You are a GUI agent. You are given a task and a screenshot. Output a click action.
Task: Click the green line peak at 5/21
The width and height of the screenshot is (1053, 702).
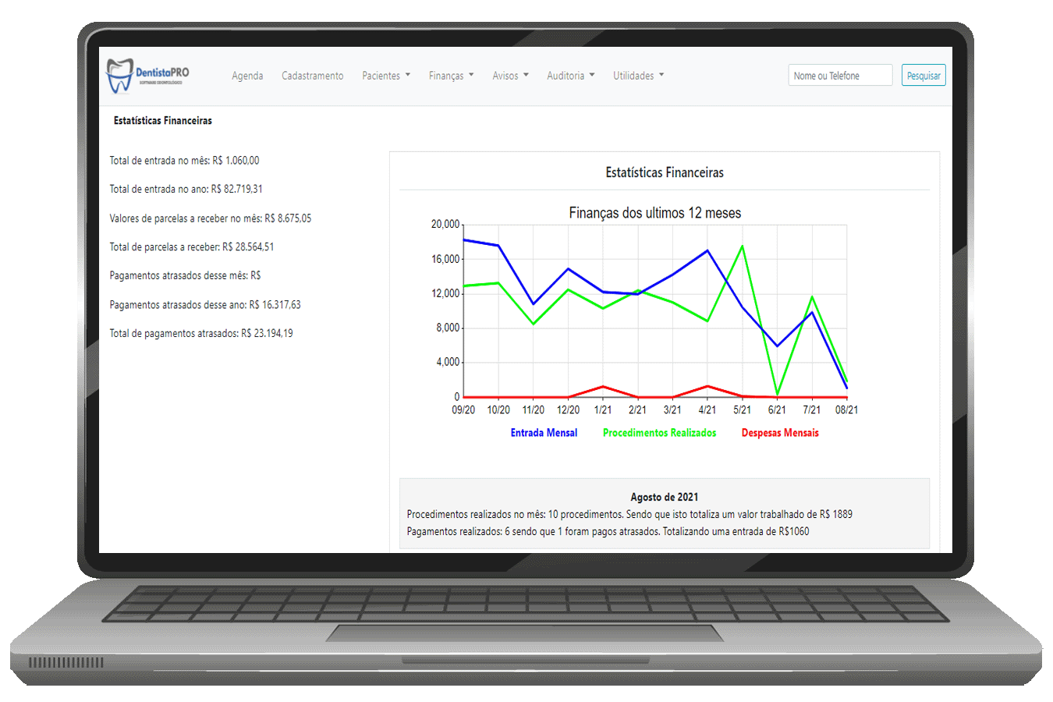pos(742,246)
